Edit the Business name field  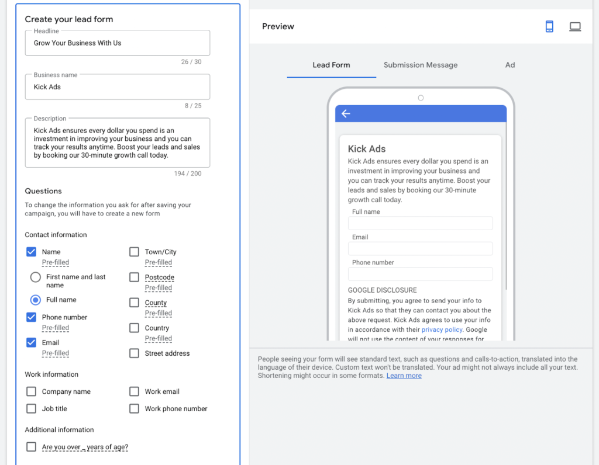coord(117,86)
